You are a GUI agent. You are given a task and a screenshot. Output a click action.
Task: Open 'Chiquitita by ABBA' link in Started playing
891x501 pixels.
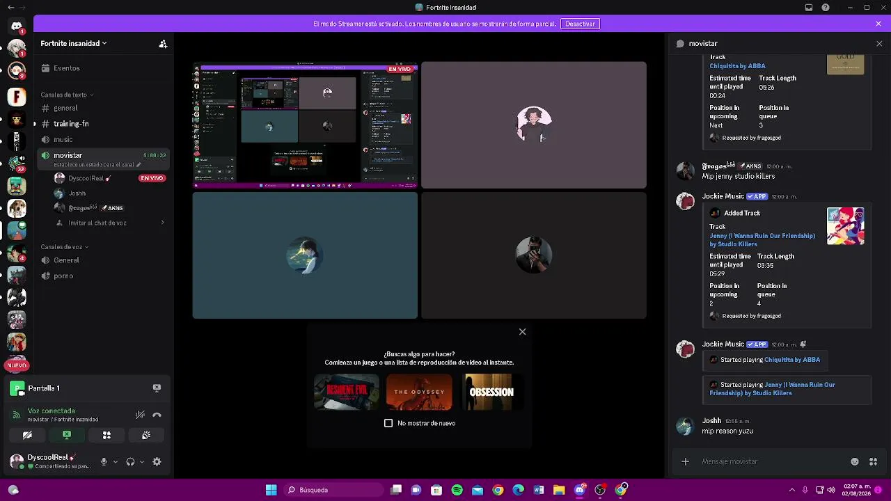click(x=792, y=360)
